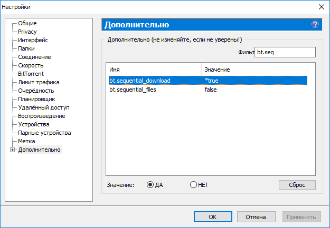Viewport: 330px width, 228px height.
Task: Sort by the Имя column header
Action: point(153,70)
